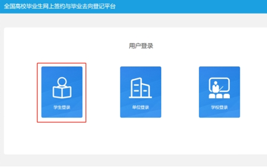Click the blackboard frame in school icon
The height and width of the screenshot is (167, 267).
223,84
